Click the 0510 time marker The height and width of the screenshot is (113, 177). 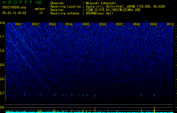[170, 24]
